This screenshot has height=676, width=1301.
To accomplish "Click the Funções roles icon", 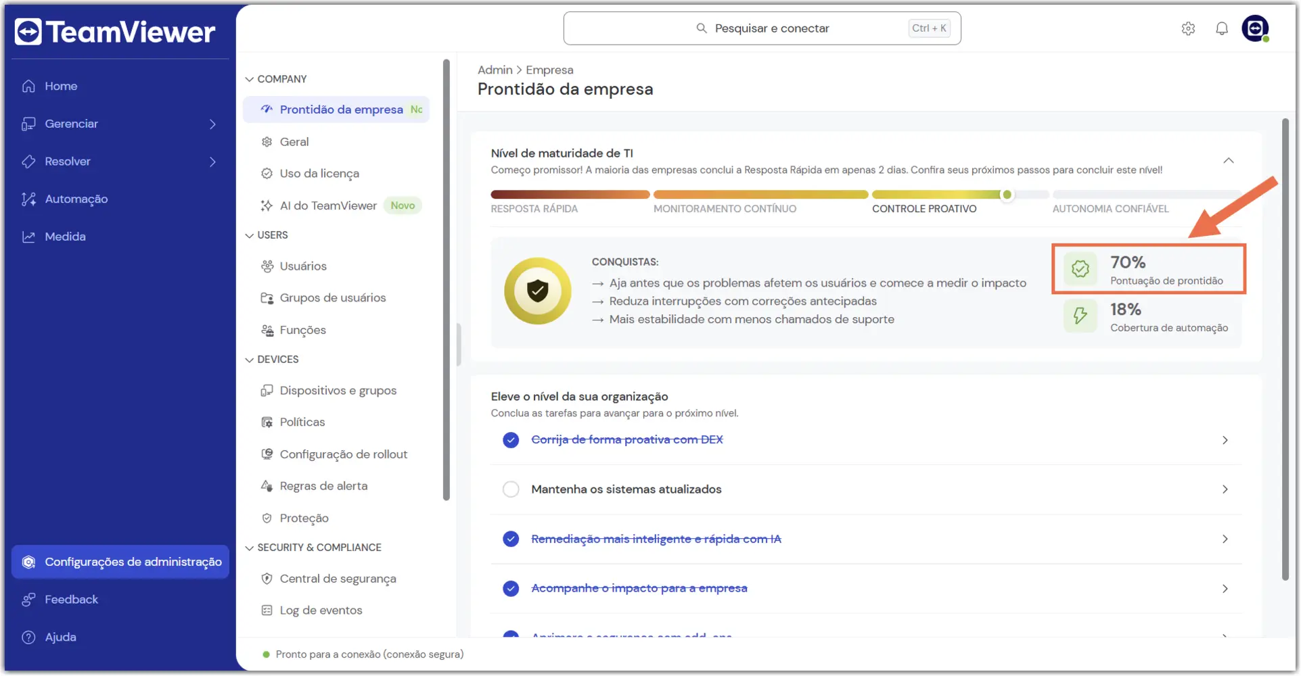I will click(x=267, y=330).
